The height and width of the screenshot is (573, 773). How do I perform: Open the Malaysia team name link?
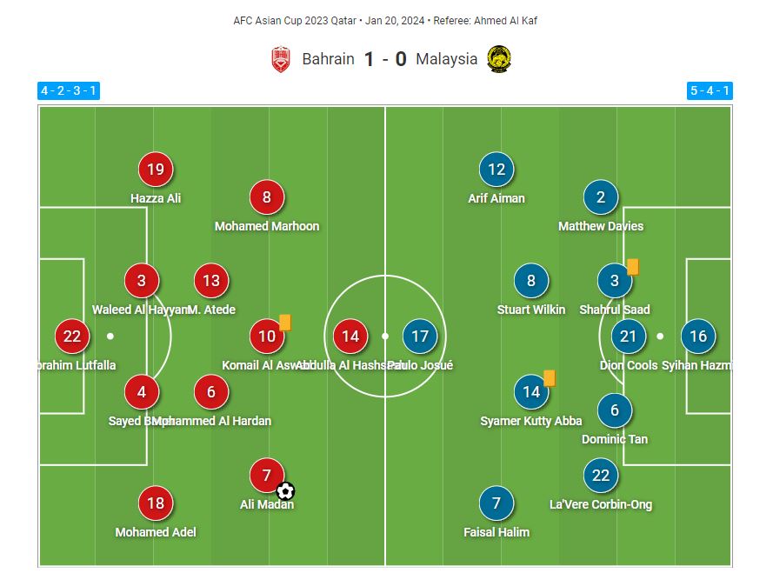coord(447,59)
